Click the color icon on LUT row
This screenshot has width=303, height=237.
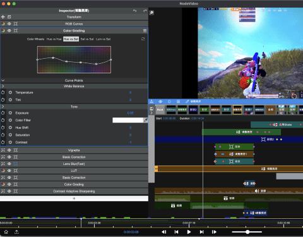(3, 171)
